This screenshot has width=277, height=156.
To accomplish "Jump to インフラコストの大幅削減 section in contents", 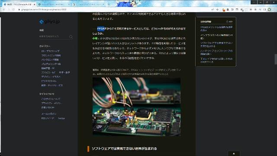I will click(x=216, y=36).
